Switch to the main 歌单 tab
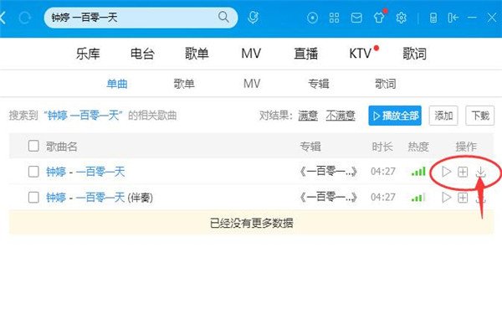 pyautogui.click(x=197, y=54)
